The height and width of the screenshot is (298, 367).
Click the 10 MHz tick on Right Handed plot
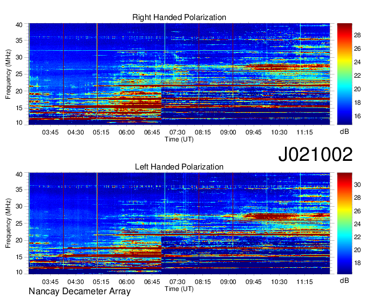tap(19, 123)
